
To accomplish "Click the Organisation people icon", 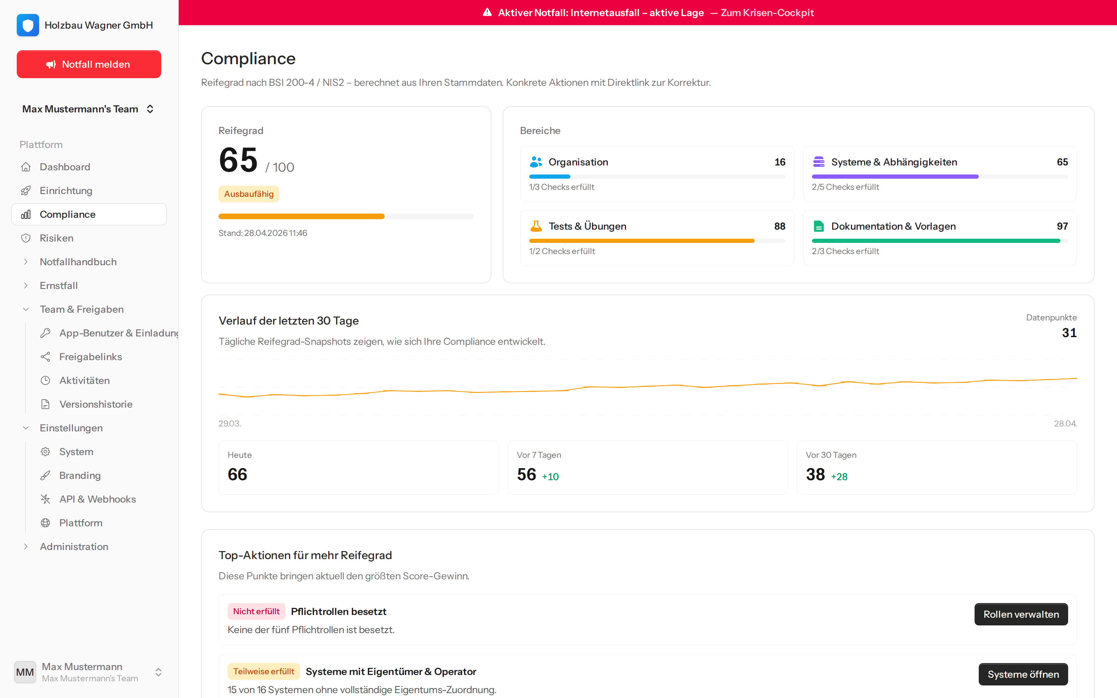I will point(536,162).
